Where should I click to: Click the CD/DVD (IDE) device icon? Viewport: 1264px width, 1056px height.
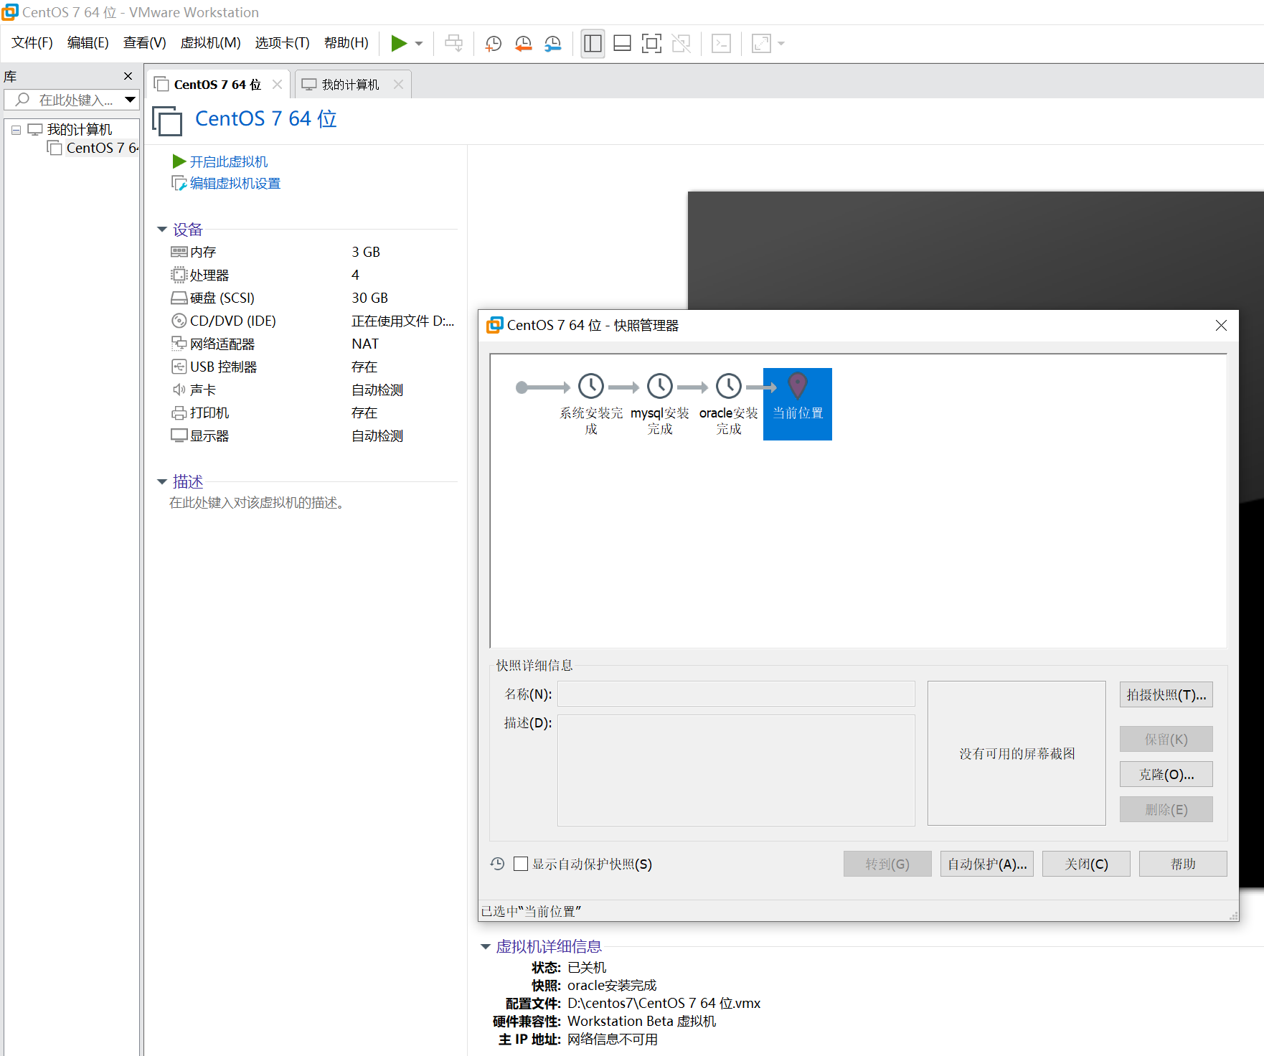[x=179, y=321]
